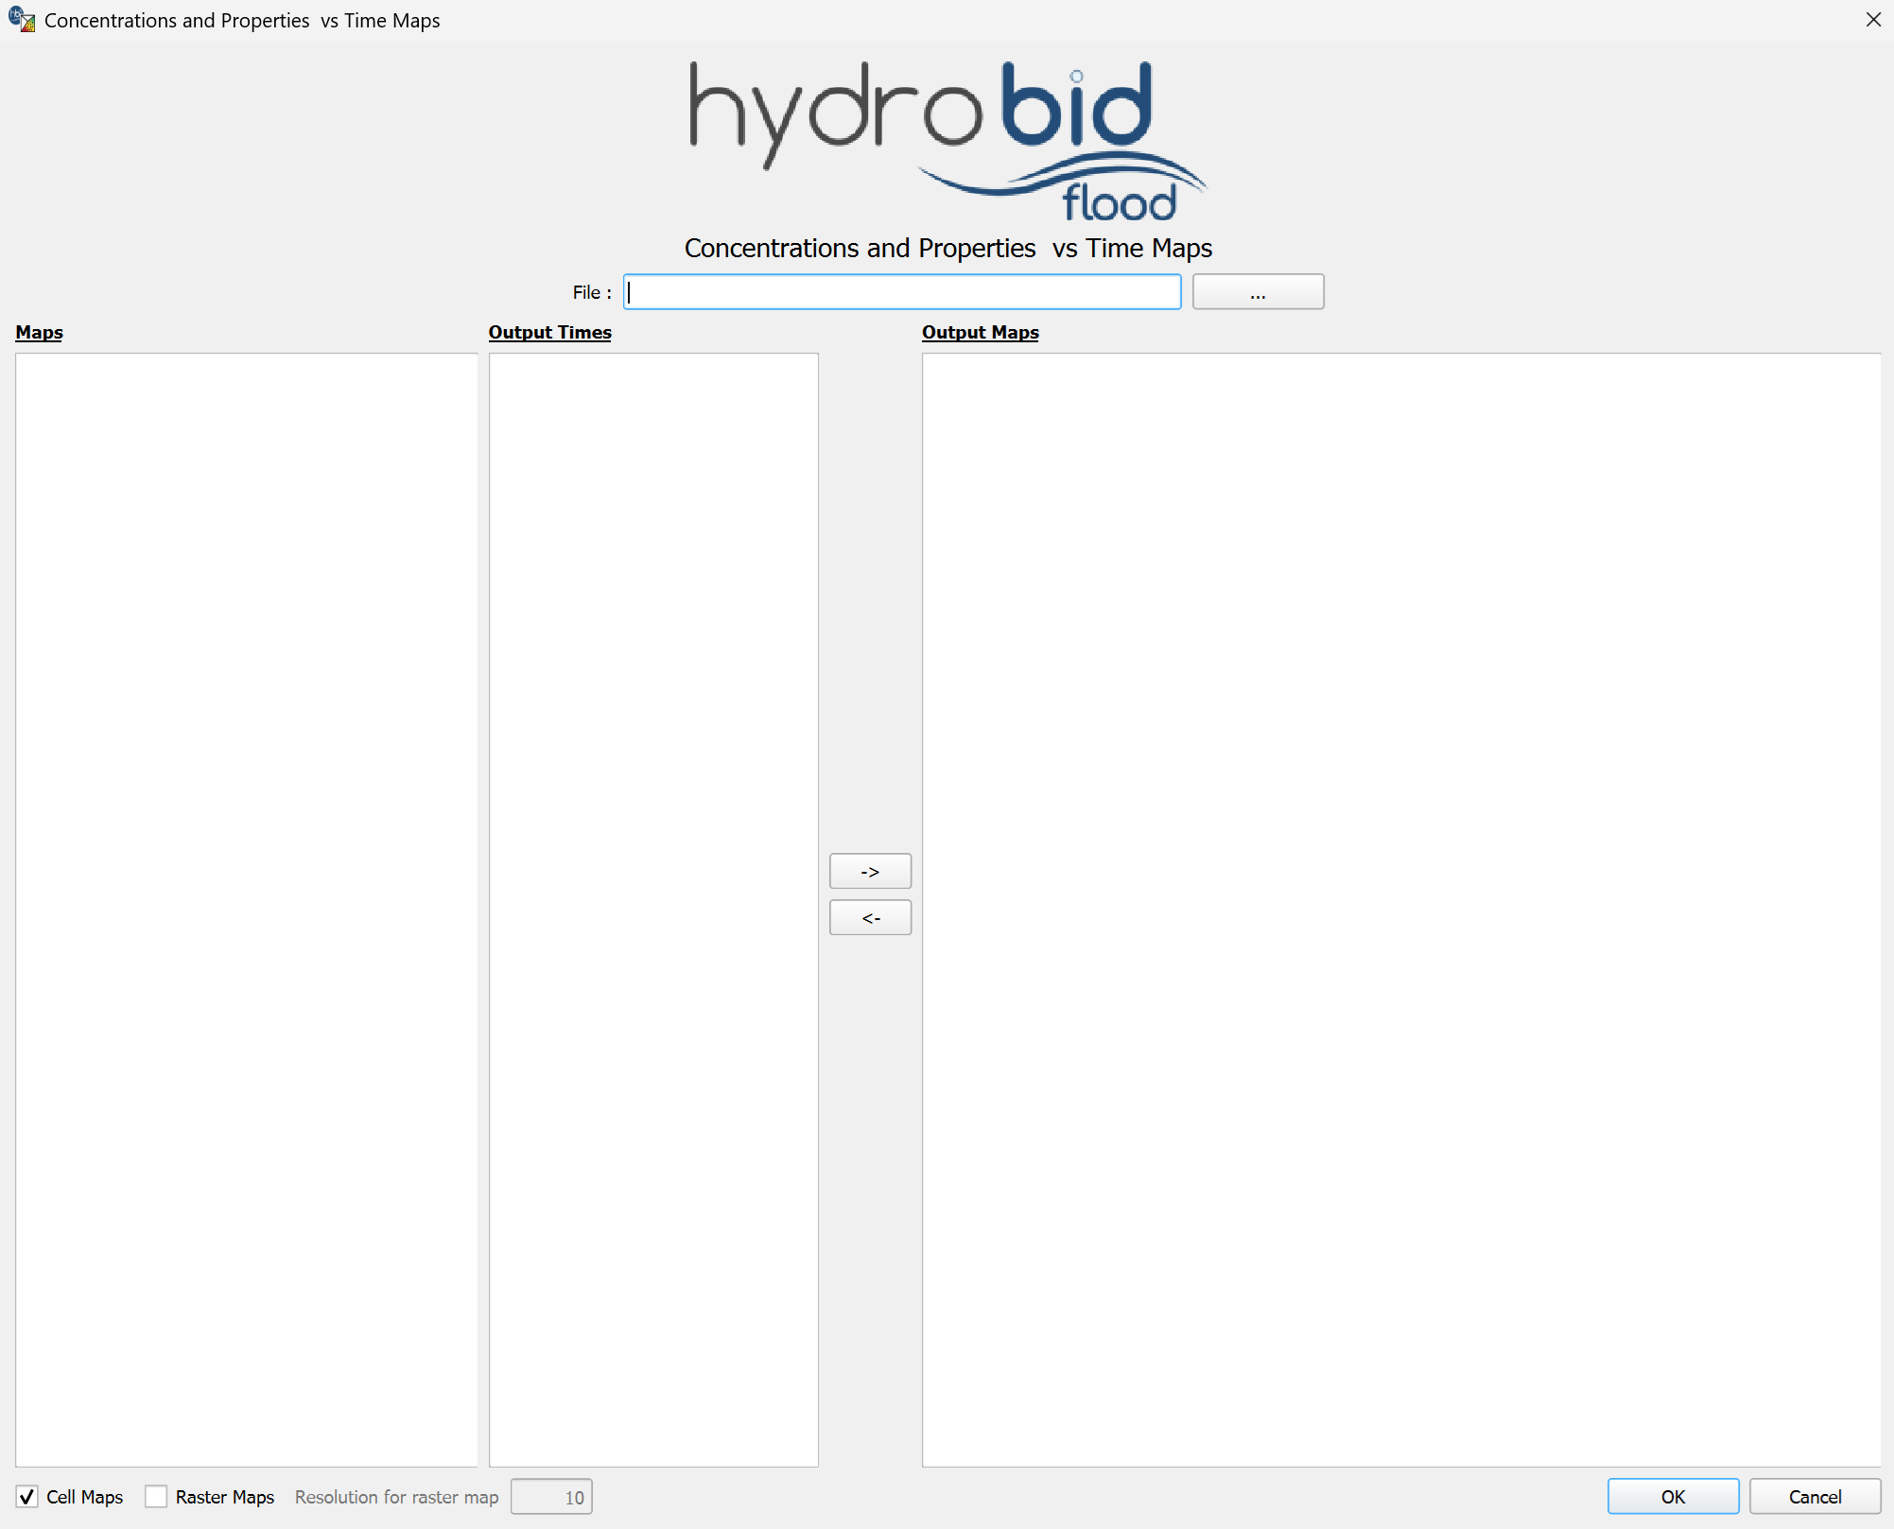
Task: Close the Concentrations and Properties dialog
Action: click(1872, 20)
